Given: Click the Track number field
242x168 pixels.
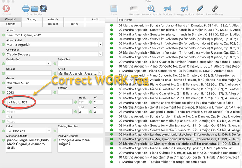Looking at the screenshot, I should pos(83,102).
